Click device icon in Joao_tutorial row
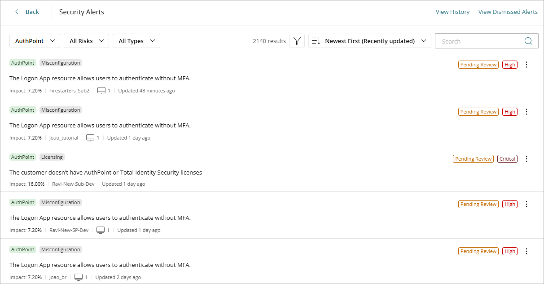 tap(90, 138)
